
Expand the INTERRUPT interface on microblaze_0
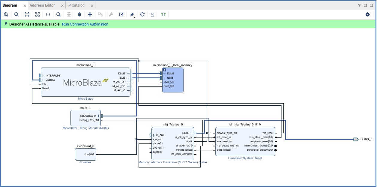click(x=43, y=76)
